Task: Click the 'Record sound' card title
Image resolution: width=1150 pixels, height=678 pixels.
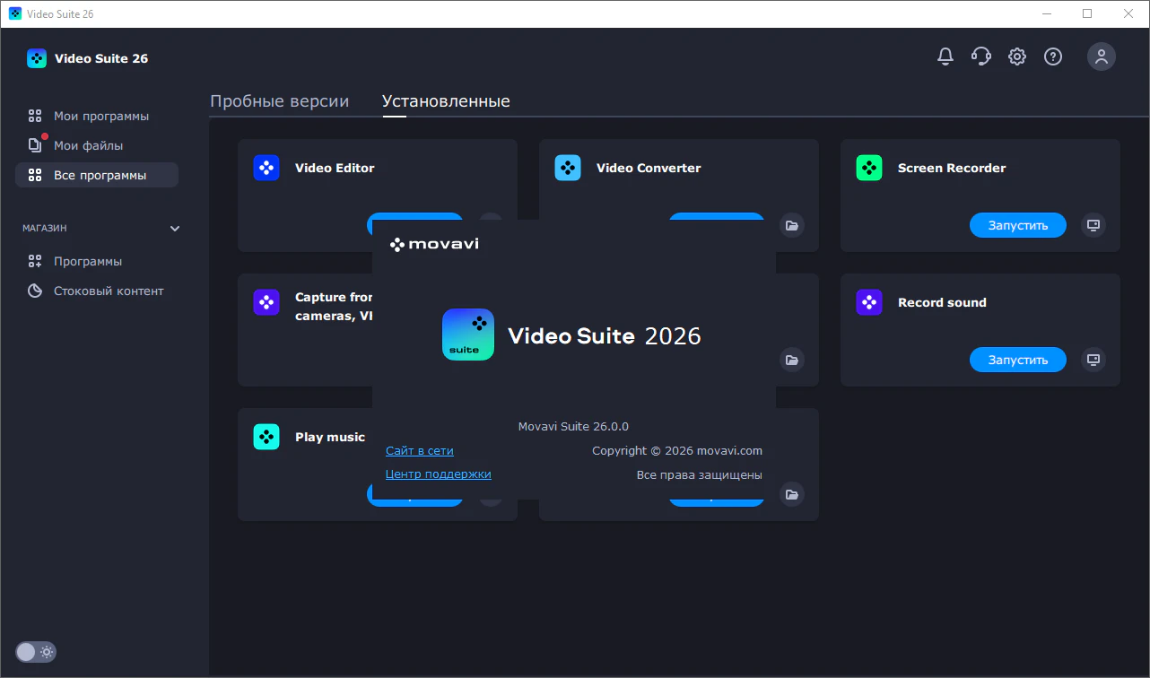Action: pos(942,302)
